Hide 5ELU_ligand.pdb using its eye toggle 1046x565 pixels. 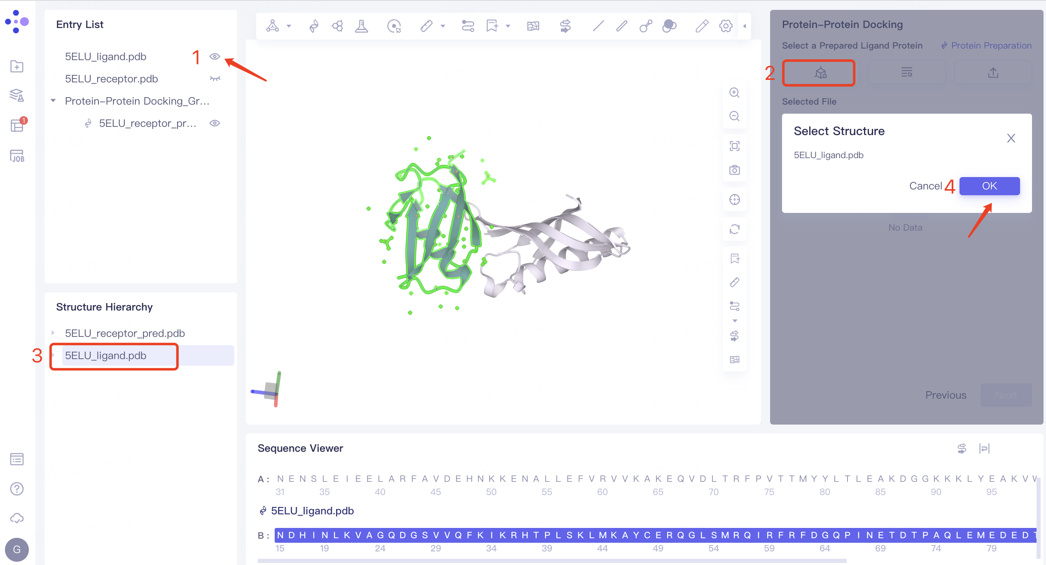click(x=215, y=56)
